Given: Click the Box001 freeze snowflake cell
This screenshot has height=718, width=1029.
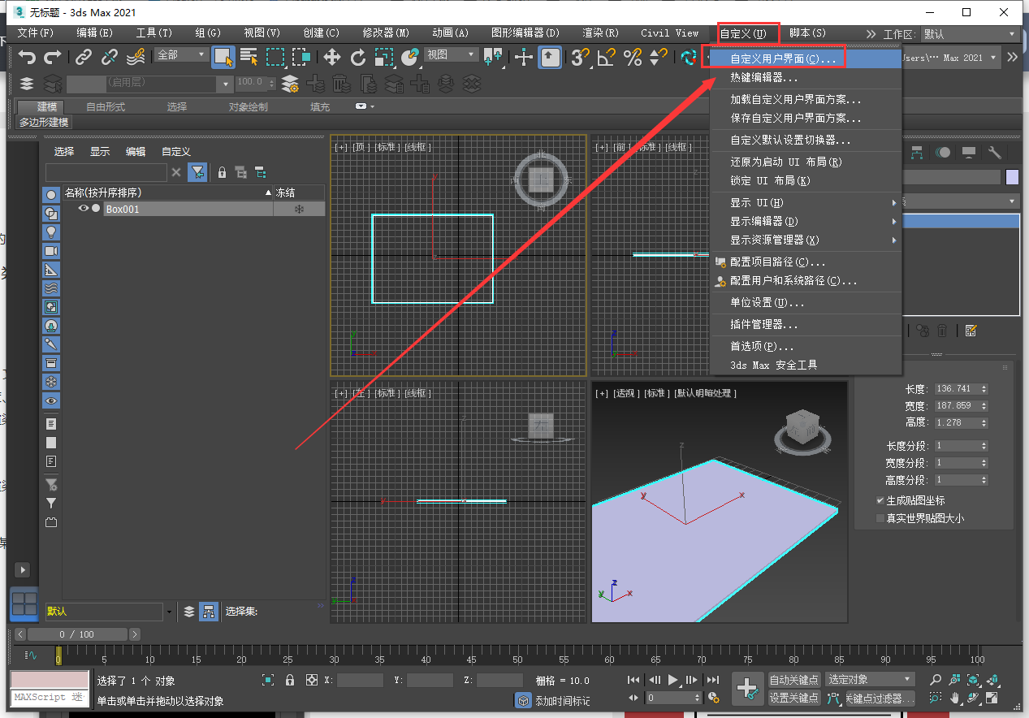Looking at the screenshot, I should [299, 209].
